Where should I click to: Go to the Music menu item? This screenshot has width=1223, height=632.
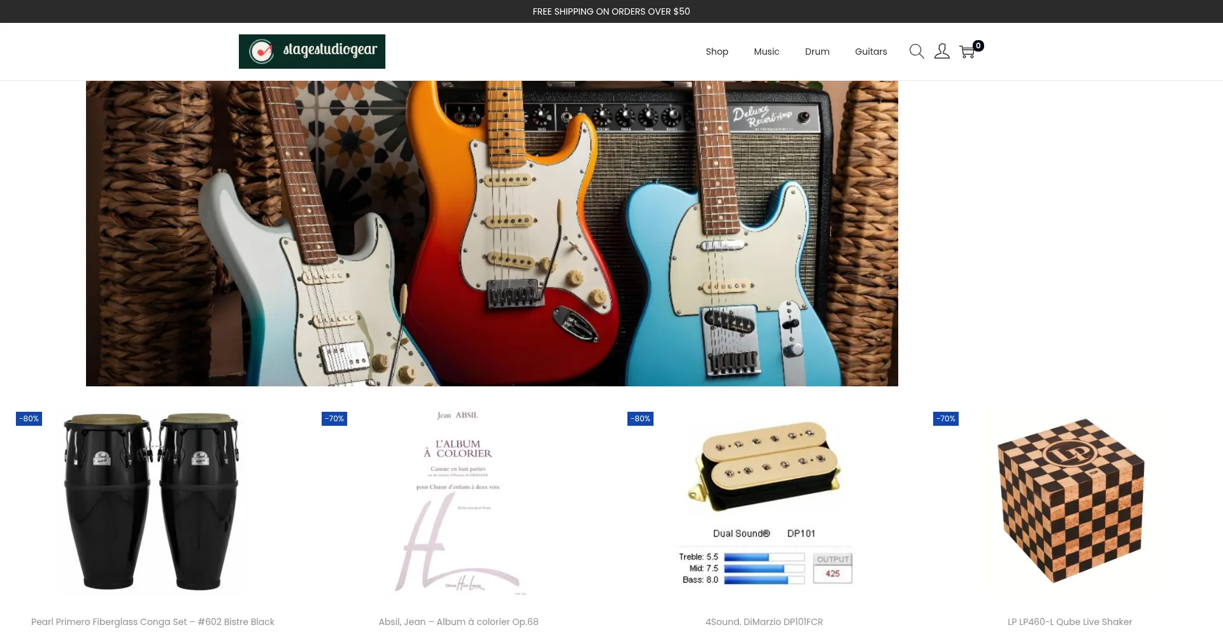click(766, 52)
